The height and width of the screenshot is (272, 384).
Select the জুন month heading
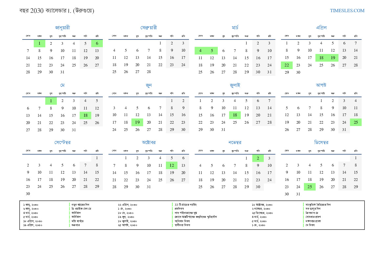[x=149, y=85]
